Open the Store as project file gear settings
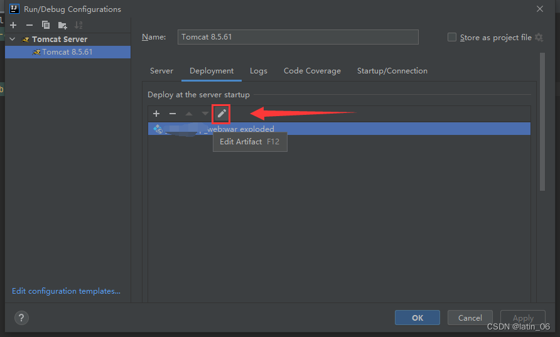 539,37
